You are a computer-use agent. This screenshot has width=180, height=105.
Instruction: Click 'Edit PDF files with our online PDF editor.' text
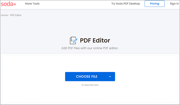[90, 48]
